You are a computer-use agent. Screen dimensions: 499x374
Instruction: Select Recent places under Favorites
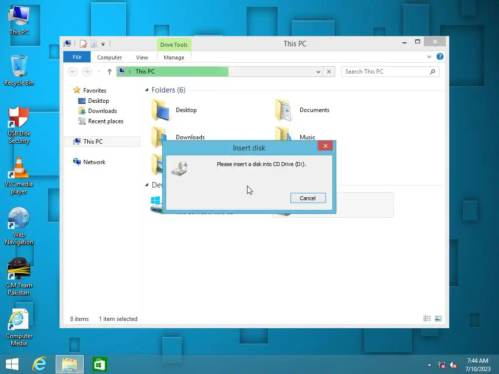101,121
